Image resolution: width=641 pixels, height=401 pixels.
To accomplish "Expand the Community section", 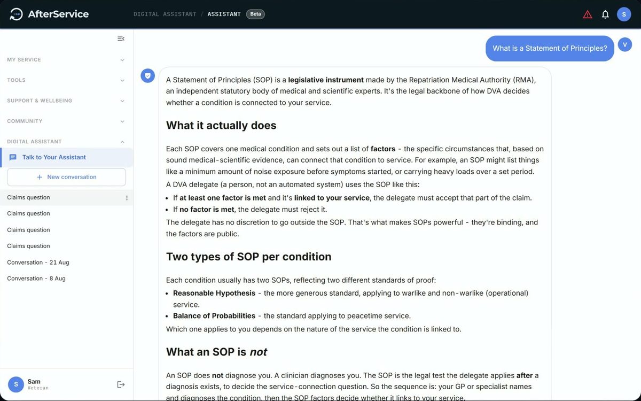I will 66,121.
